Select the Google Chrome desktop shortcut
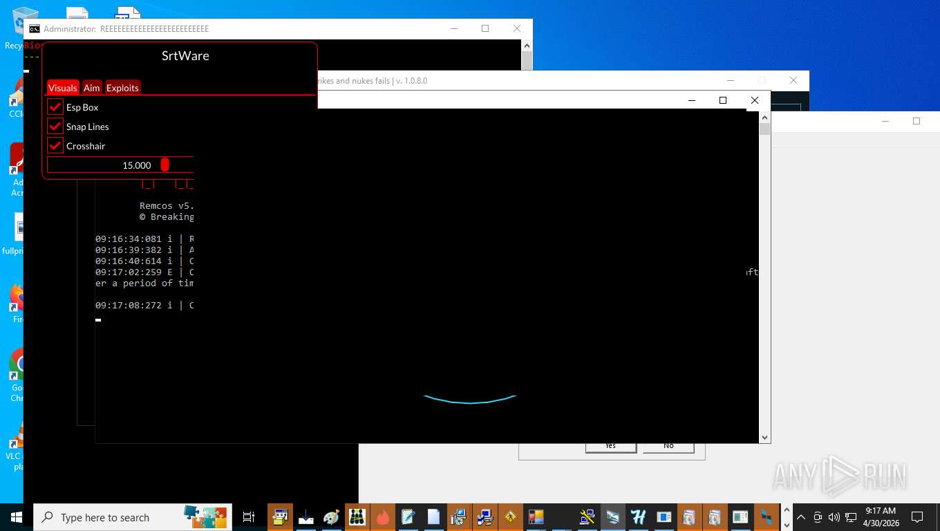This screenshot has height=531, width=940. coord(17,375)
